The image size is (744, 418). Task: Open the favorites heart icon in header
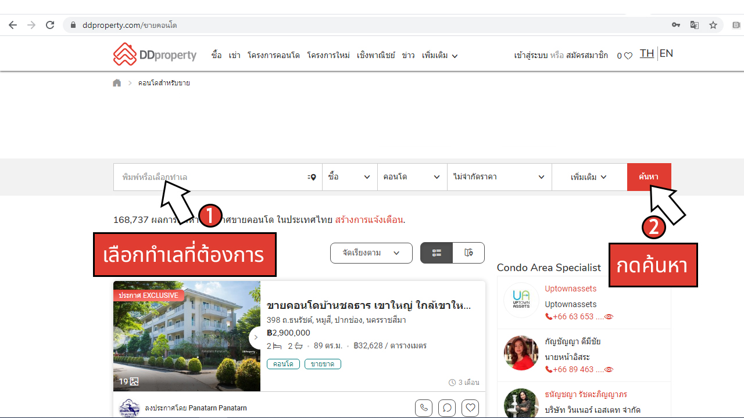[628, 56]
